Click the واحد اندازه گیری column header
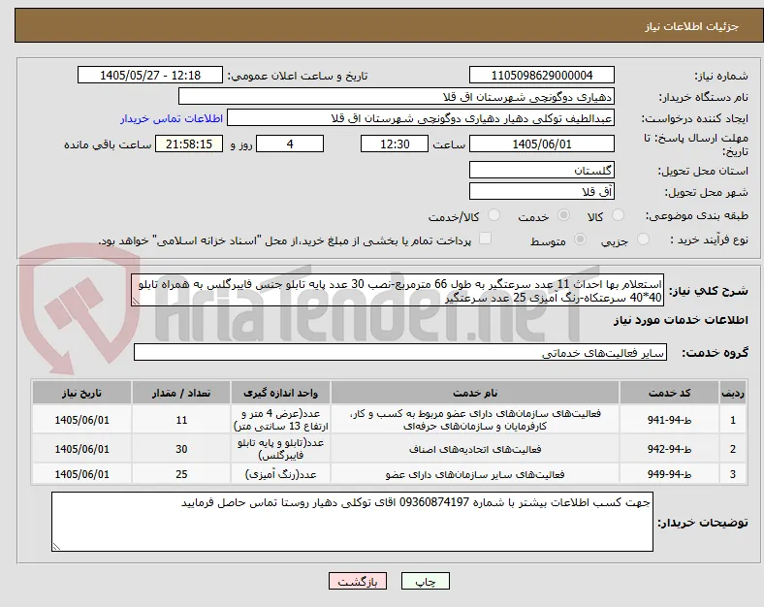This screenshot has width=764, height=607. (280, 393)
